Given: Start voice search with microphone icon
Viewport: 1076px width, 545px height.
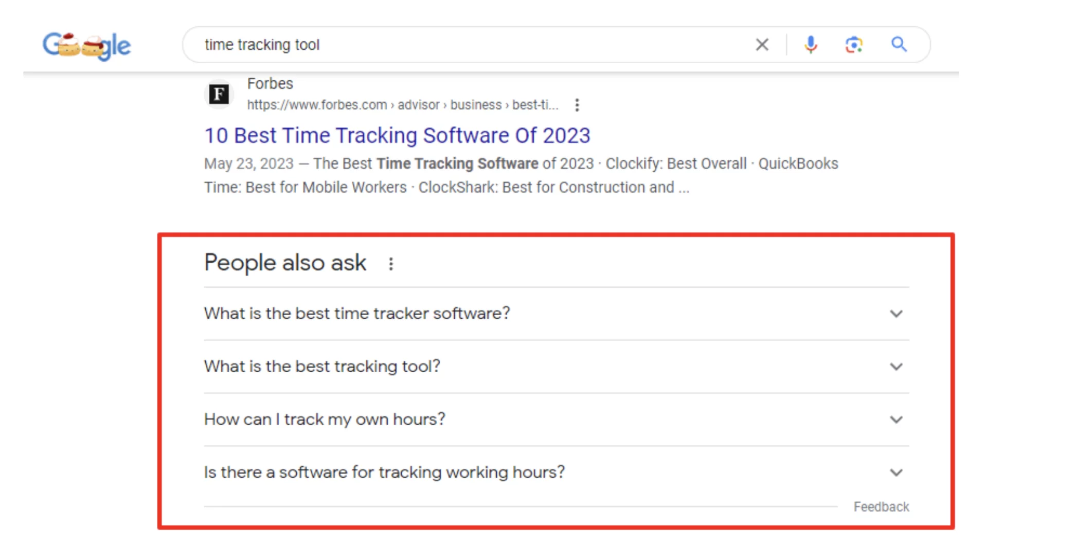Looking at the screenshot, I should click(811, 45).
